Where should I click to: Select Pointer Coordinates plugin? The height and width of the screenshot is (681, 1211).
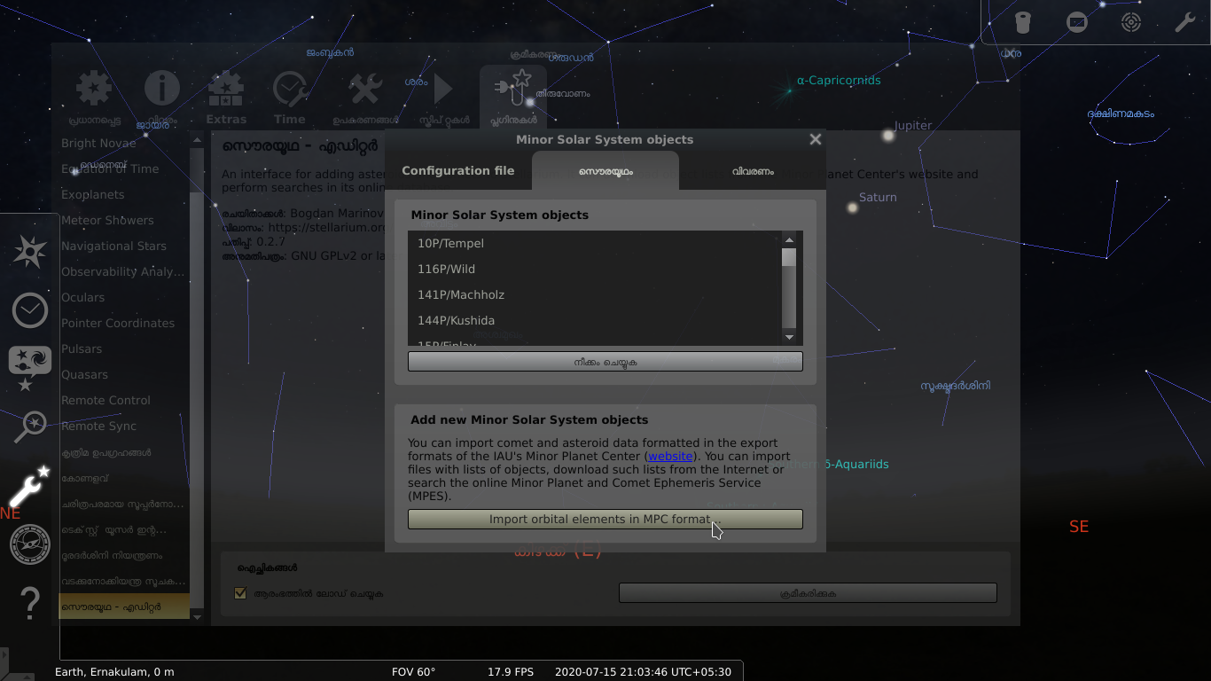[122, 323]
